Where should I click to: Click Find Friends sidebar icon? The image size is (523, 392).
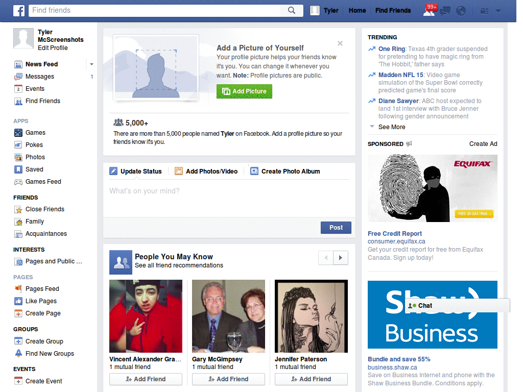click(x=18, y=102)
